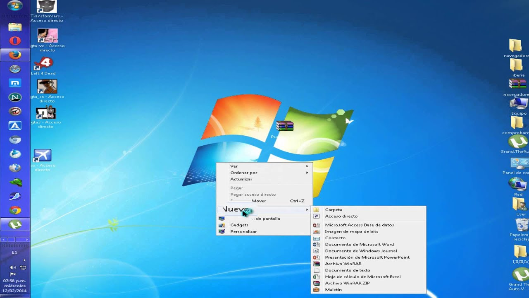This screenshot has height=298, width=529.
Task: Select the gta_sa desktop shortcut
Action: 47,91
